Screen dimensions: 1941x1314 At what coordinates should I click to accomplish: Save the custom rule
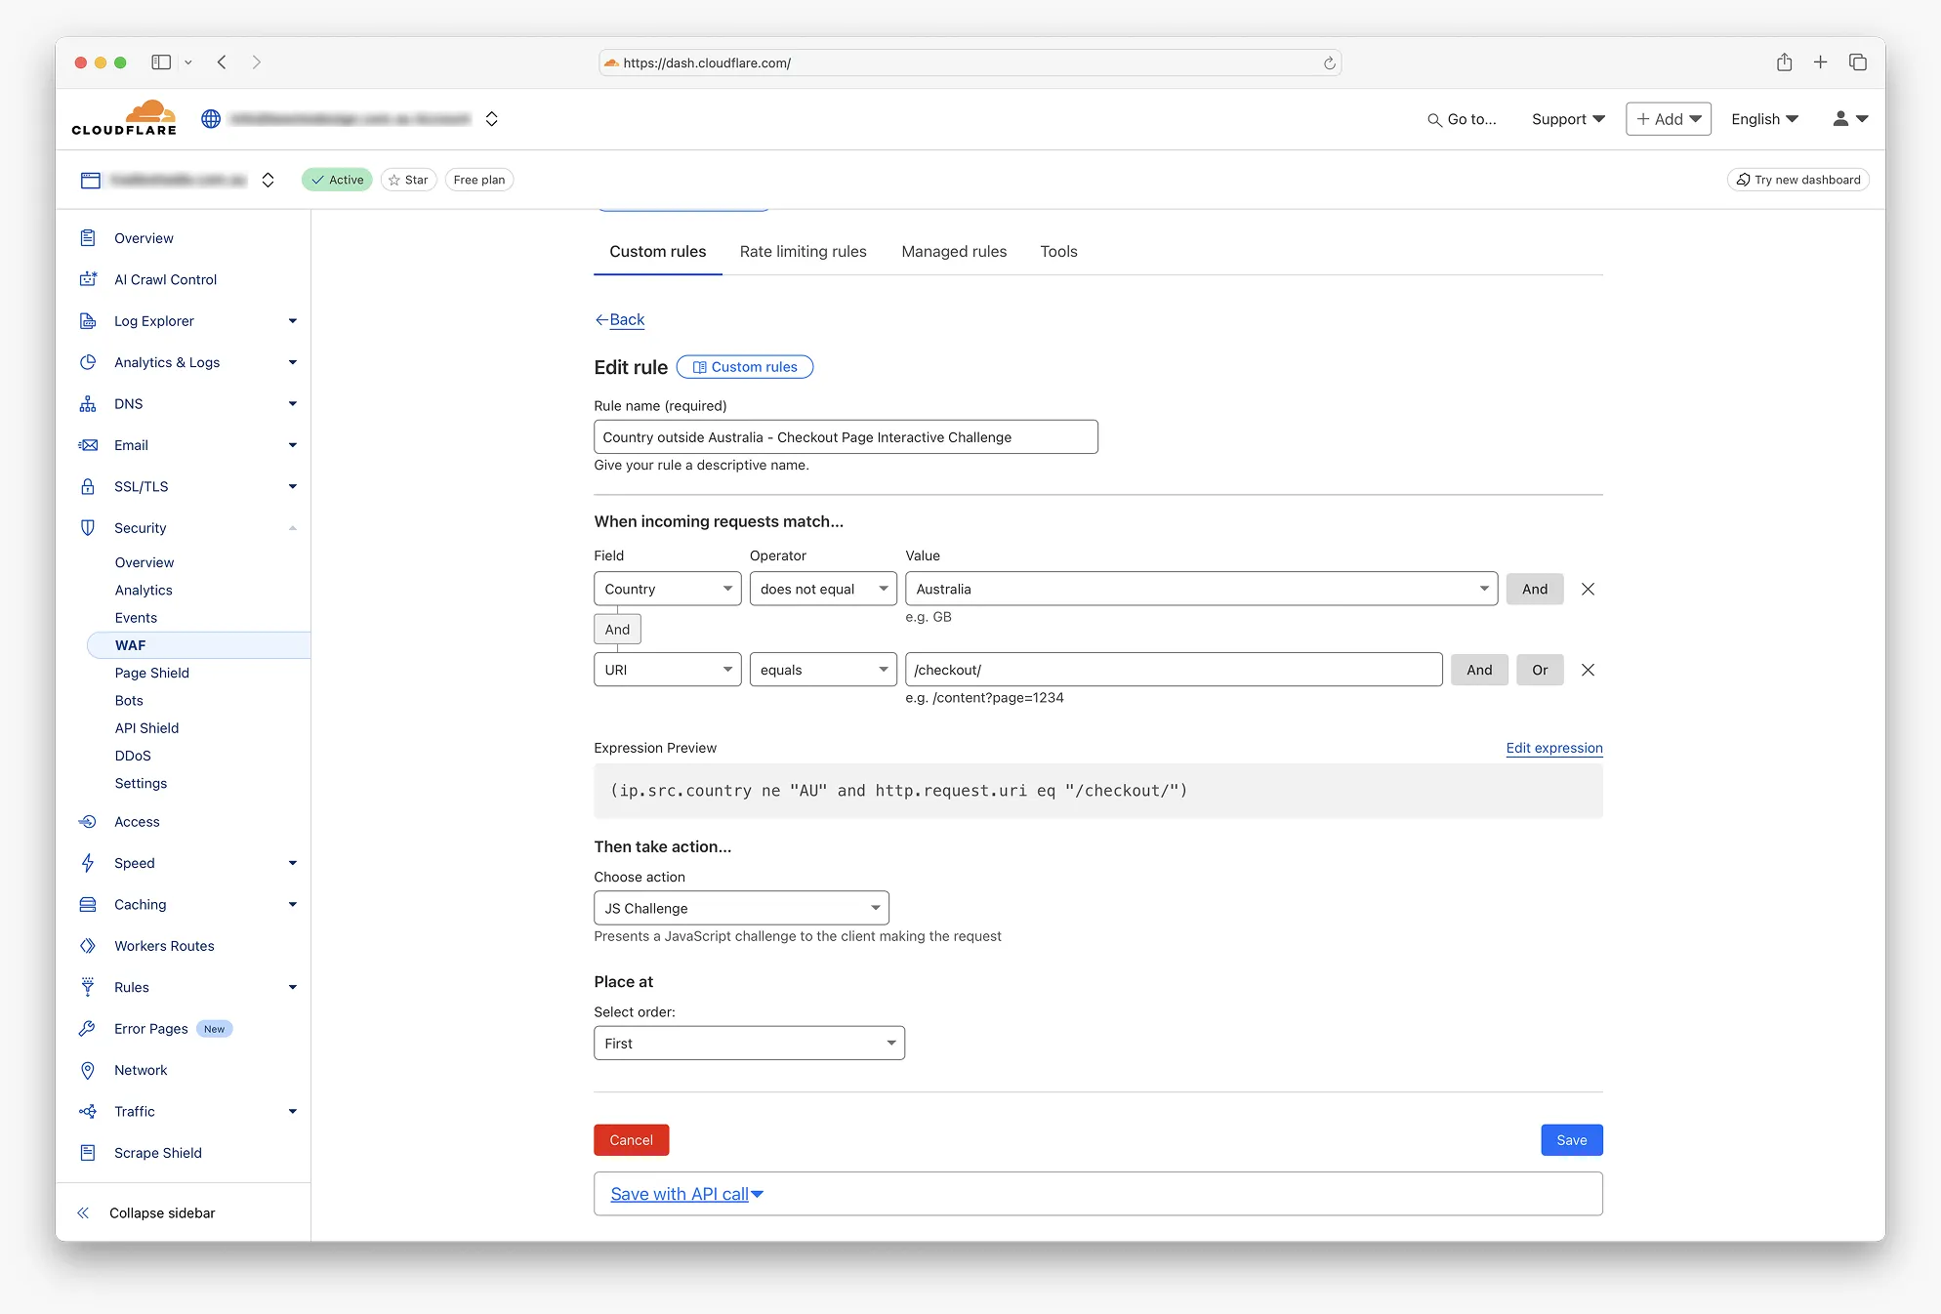pos(1571,1139)
